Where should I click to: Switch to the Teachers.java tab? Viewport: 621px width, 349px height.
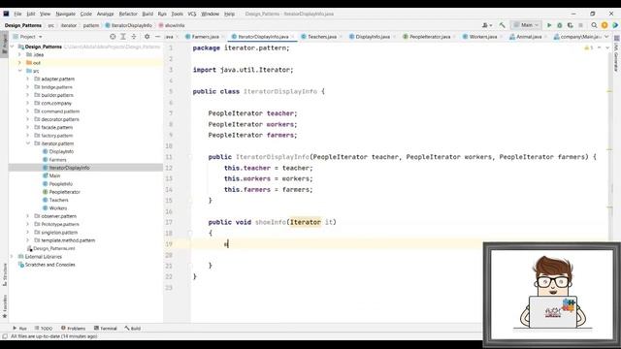click(322, 37)
